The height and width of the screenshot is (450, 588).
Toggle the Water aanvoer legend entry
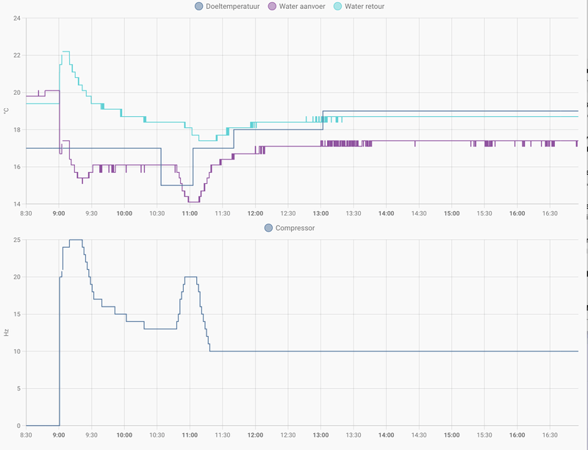pyautogui.click(x=297, y=7)
